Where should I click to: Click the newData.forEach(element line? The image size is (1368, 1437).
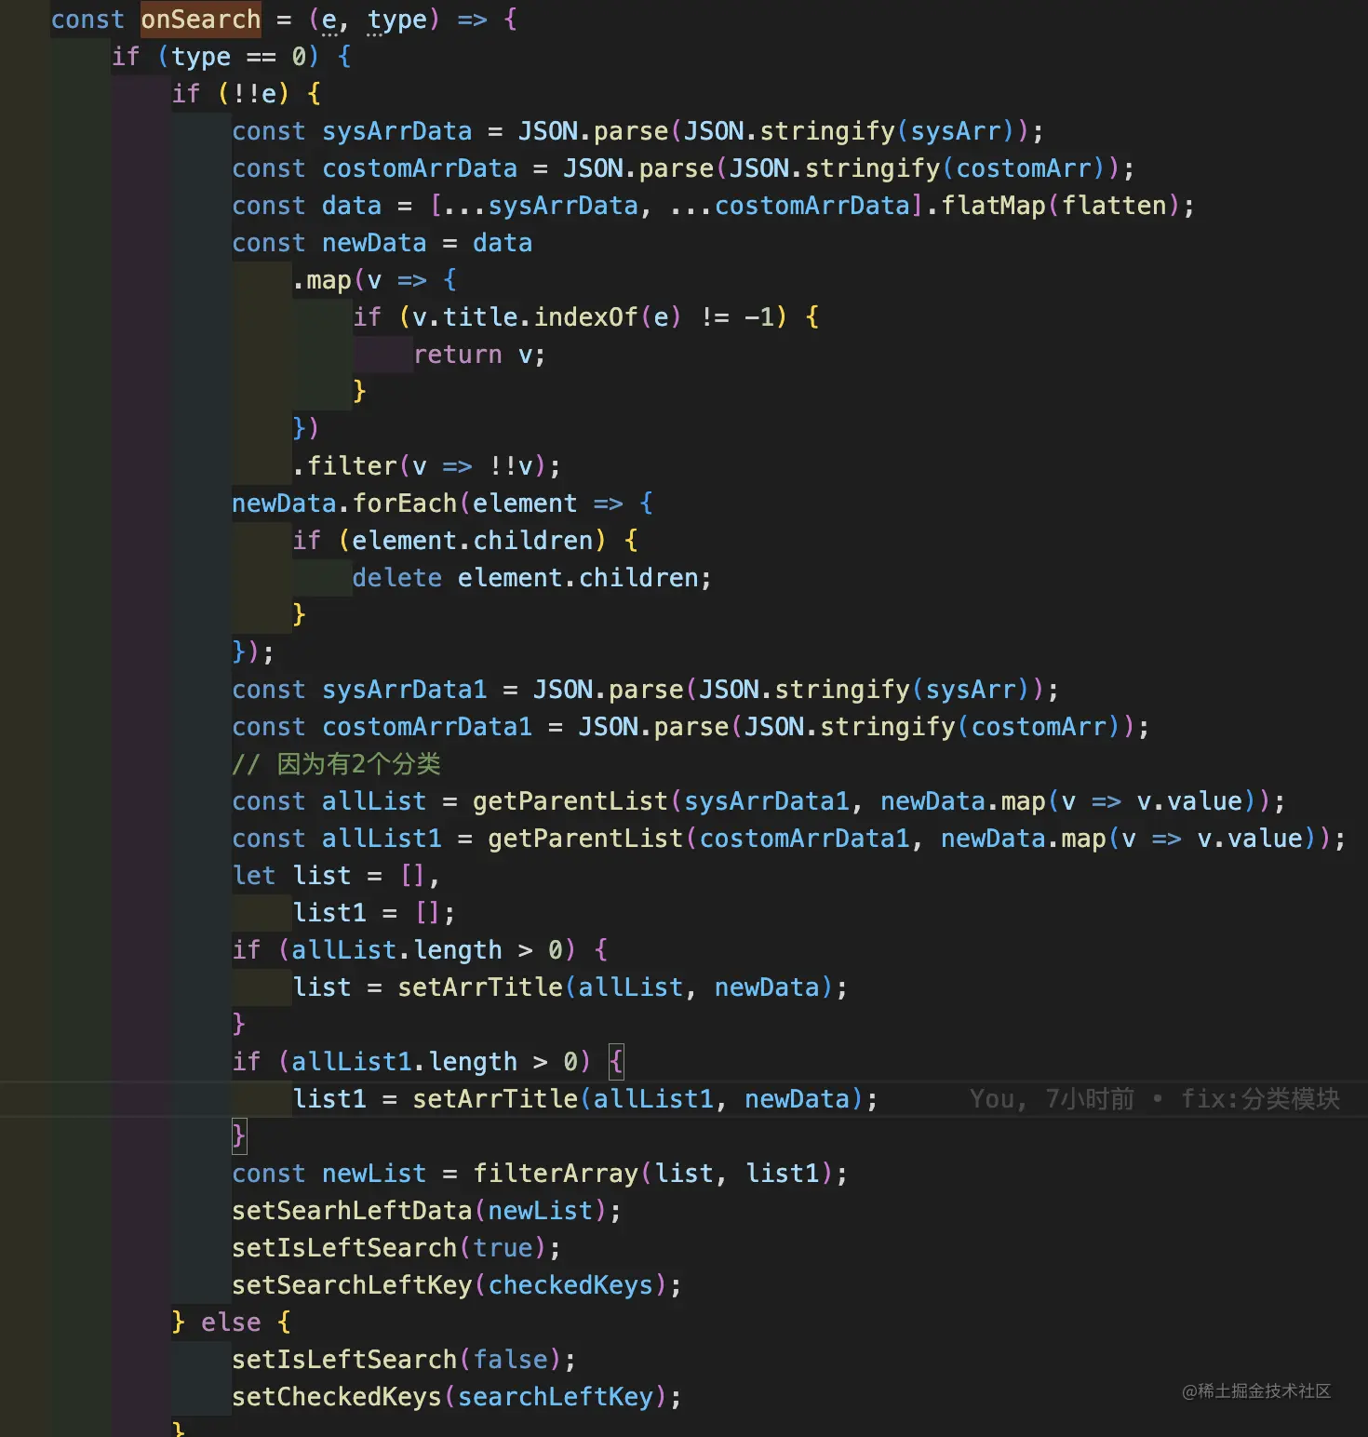coord(443,504)
